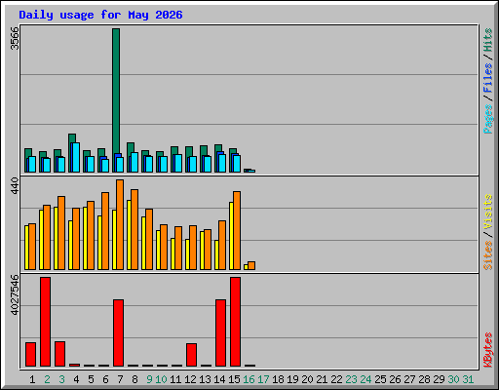Click the 'Visits' legend label
Image resolution: width=499 pixels, height=390 pixels.
click(x=488, y=212)
